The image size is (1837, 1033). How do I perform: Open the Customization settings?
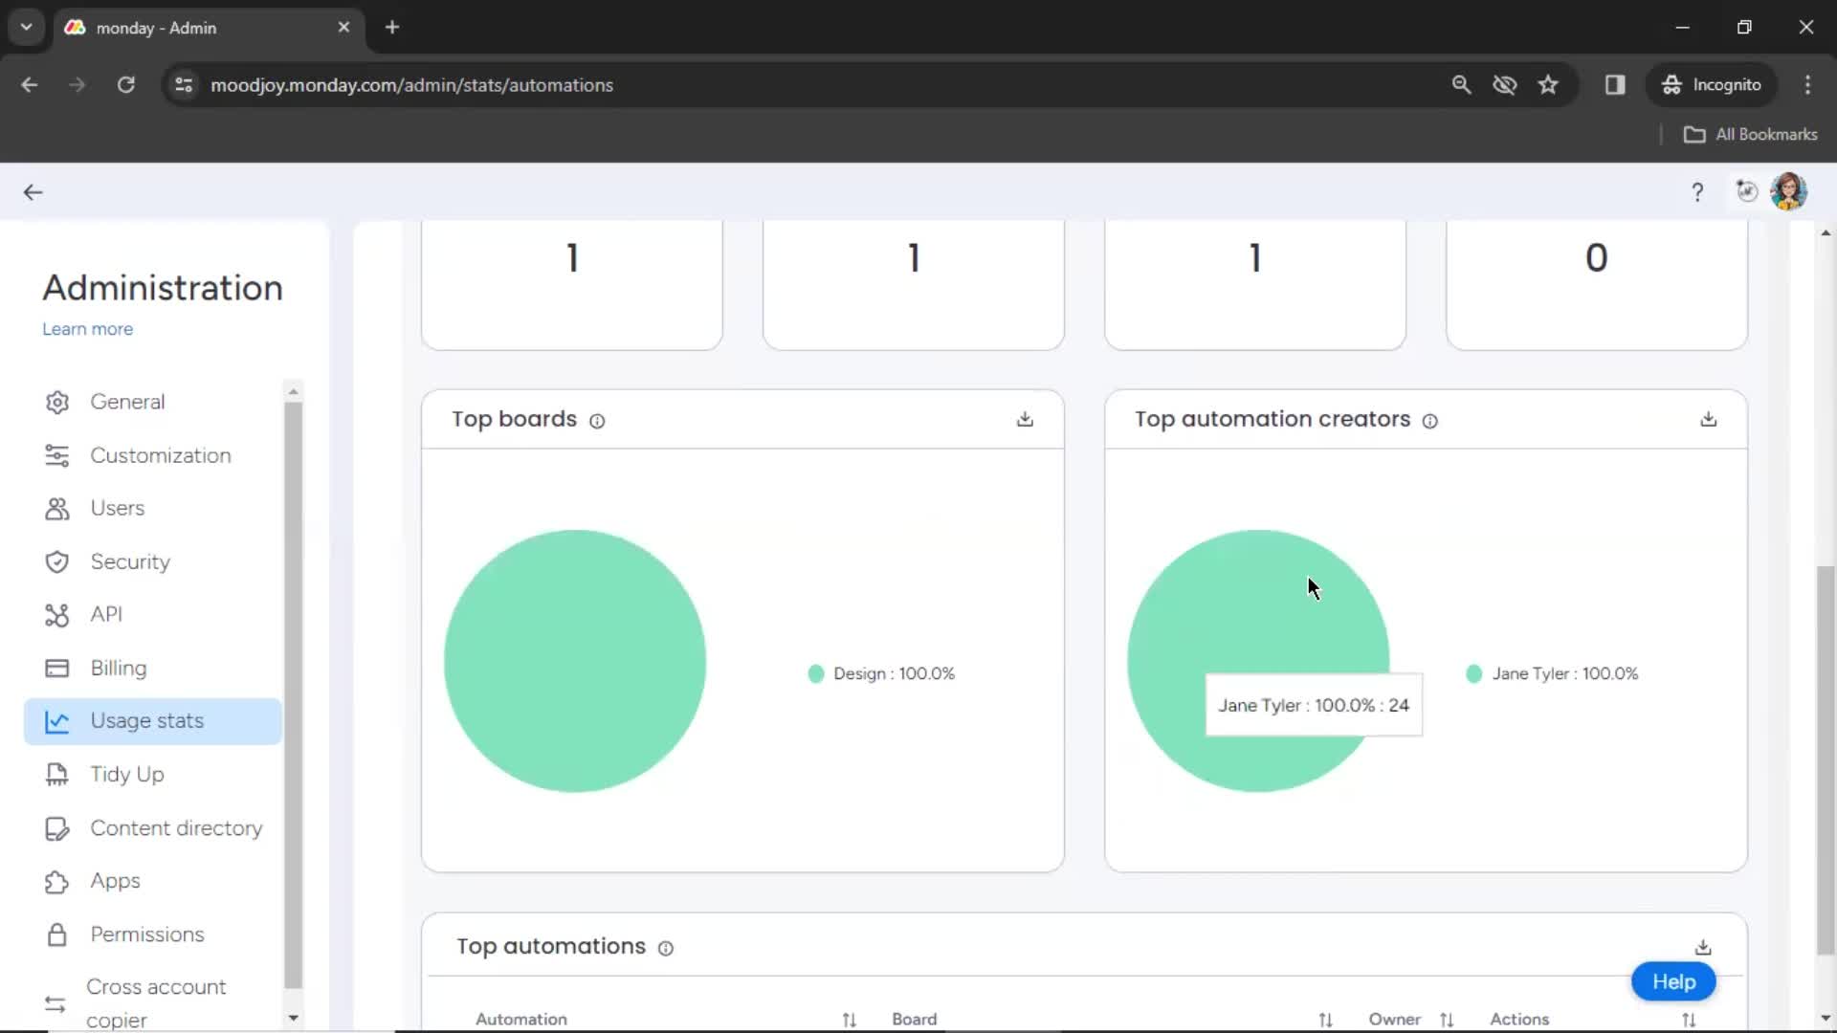[160, 455]
